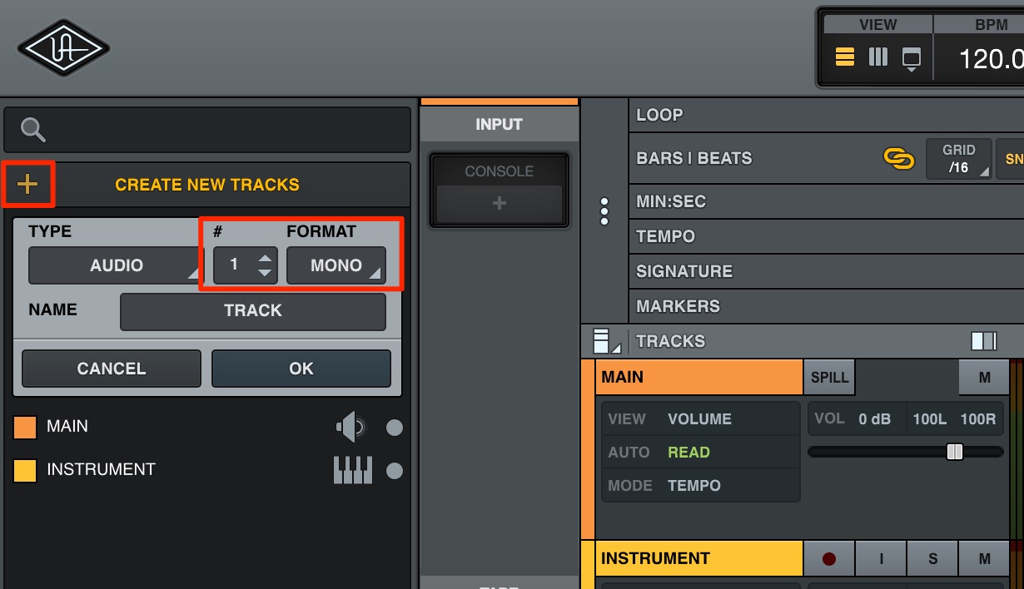Select the LOOP ruler row
The height and width of the screenshot is (589, 1024).
tap(826, 115)
